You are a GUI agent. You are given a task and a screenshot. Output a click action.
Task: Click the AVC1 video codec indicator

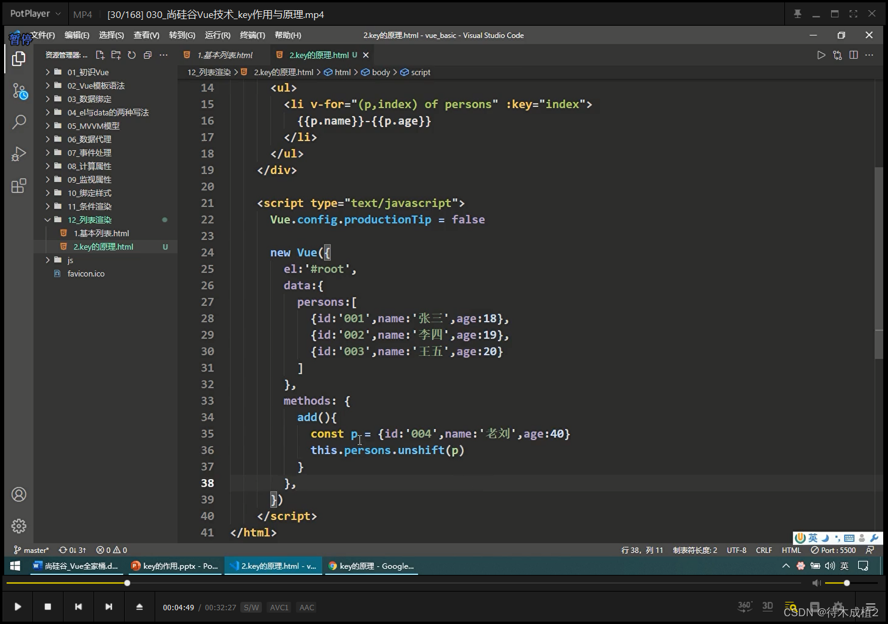(x=279, y=607)
